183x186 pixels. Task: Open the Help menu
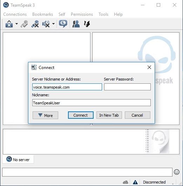(118, 14)
